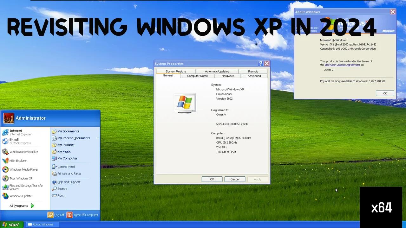Open Outlook Express E-mail icon
This screenshot has height=228, width=406.
pyautogui.click(x=5, y=141)
